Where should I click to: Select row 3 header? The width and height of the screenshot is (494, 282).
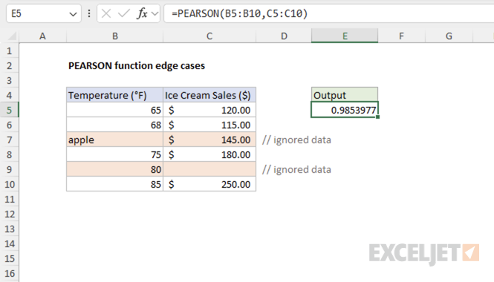tap(10, 80)
